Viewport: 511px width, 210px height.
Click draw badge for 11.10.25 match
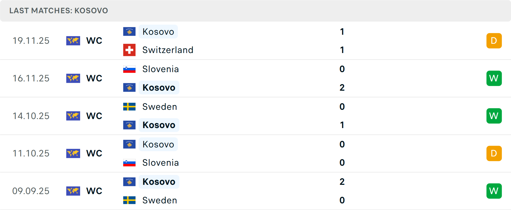(494, 153)
